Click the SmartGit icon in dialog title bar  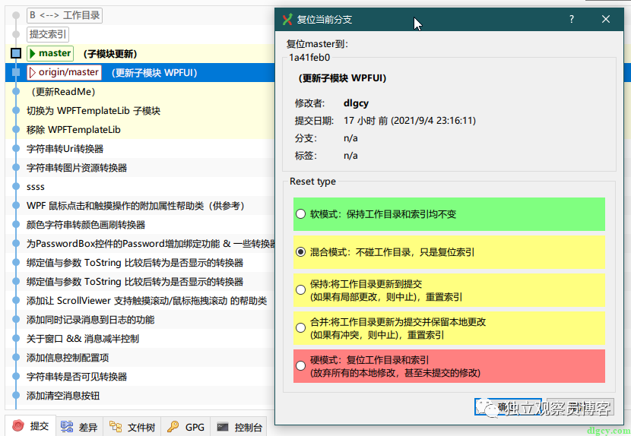(287, 19)
